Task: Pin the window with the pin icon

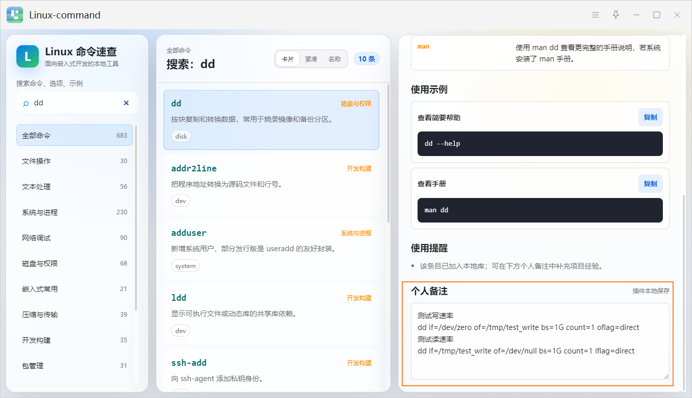Action: click(616, 15)
